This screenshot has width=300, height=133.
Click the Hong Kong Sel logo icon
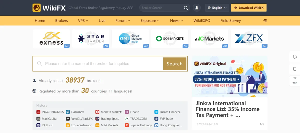pyautogui.click(x=156, y=125)
